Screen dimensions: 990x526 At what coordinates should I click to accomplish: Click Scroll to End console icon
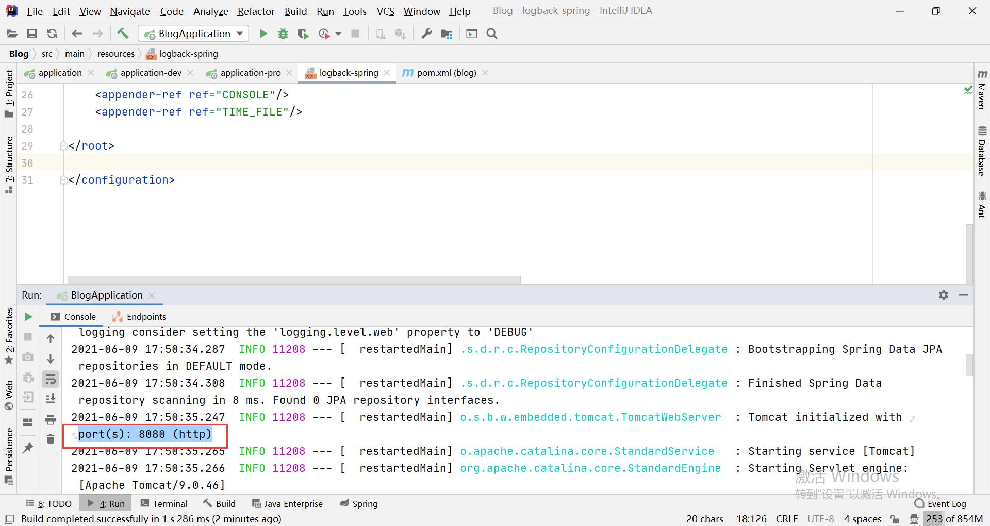click(x=51, y=399)
